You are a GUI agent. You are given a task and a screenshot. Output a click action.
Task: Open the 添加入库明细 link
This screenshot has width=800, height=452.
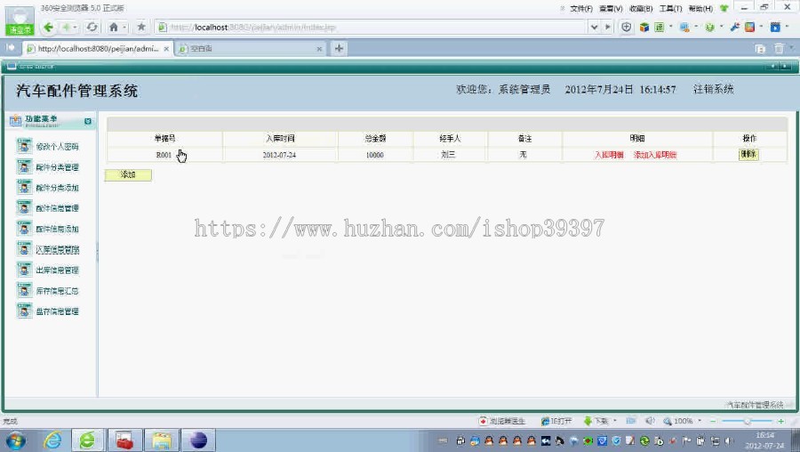click(655, 155)
